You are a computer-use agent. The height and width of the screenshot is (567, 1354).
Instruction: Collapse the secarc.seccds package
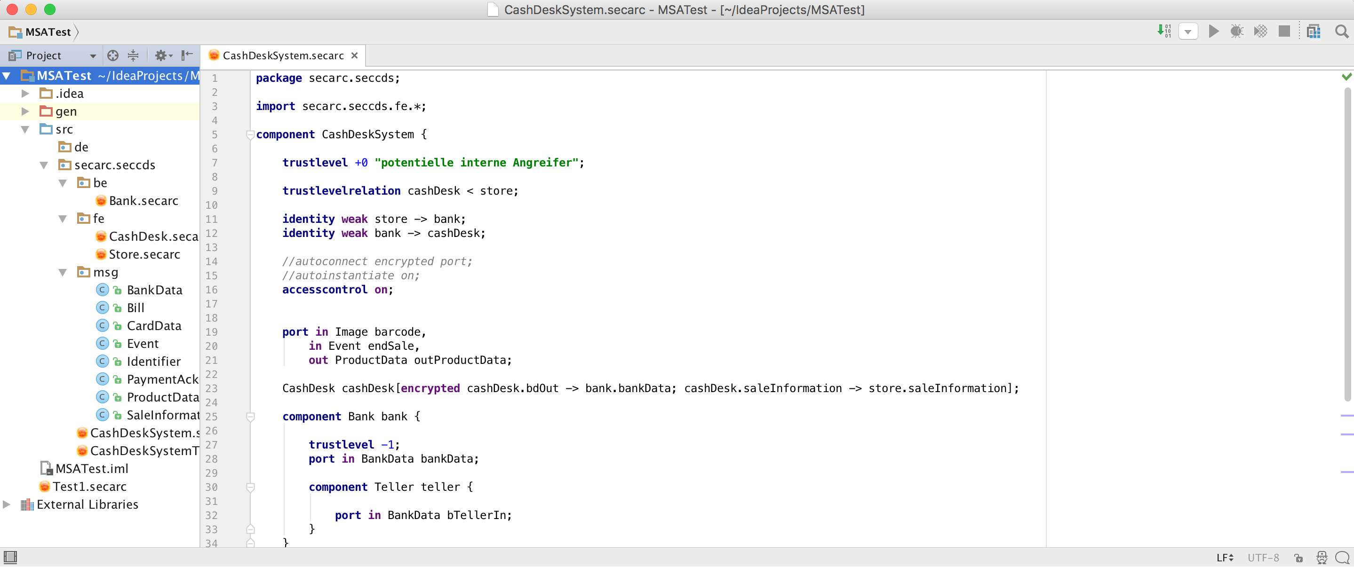click(x=44, y=165)
